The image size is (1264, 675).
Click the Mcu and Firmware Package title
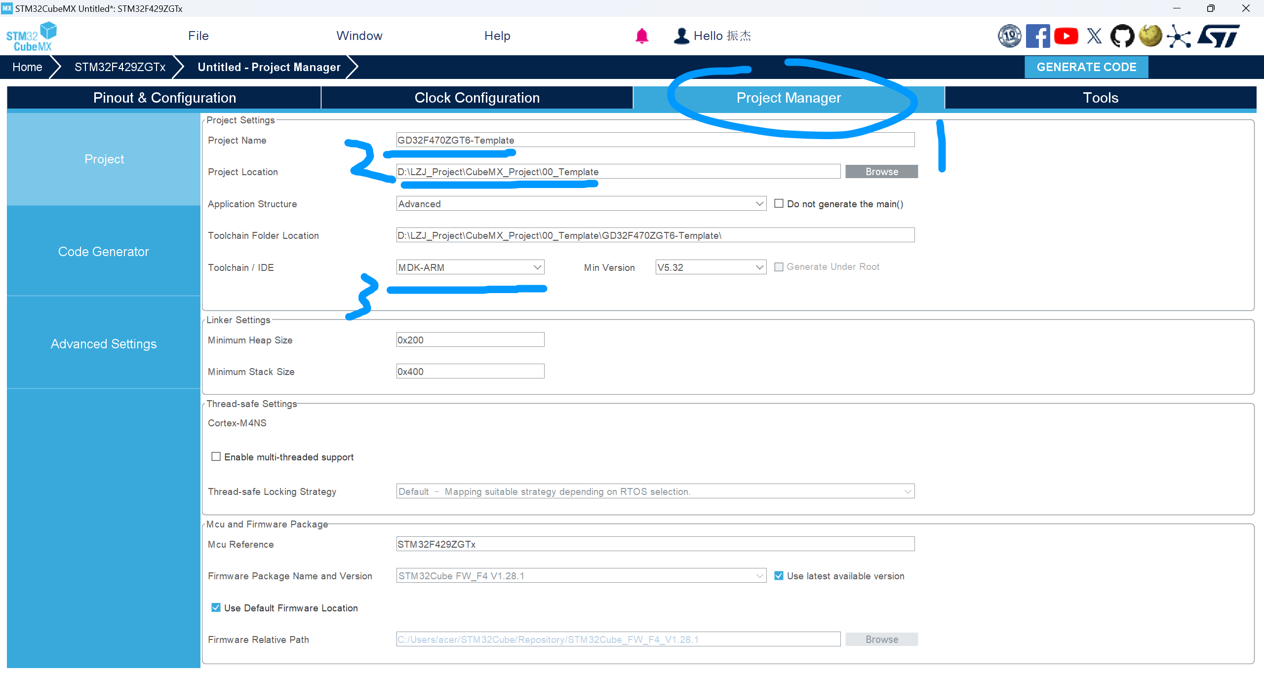pos(267,524)
